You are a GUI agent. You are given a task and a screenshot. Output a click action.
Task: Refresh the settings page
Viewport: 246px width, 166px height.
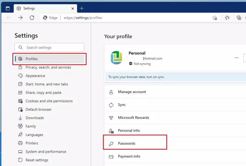tap(32, 18)
